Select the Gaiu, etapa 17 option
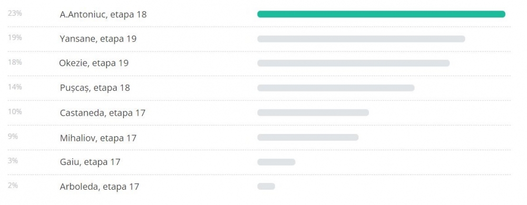The width and height of the screenshot is (527, 205). tap(90, 162)
